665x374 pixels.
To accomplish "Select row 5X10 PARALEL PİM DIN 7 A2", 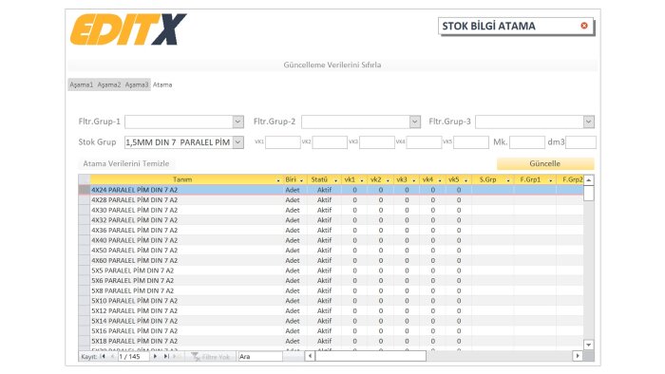I will click(331, 301).
